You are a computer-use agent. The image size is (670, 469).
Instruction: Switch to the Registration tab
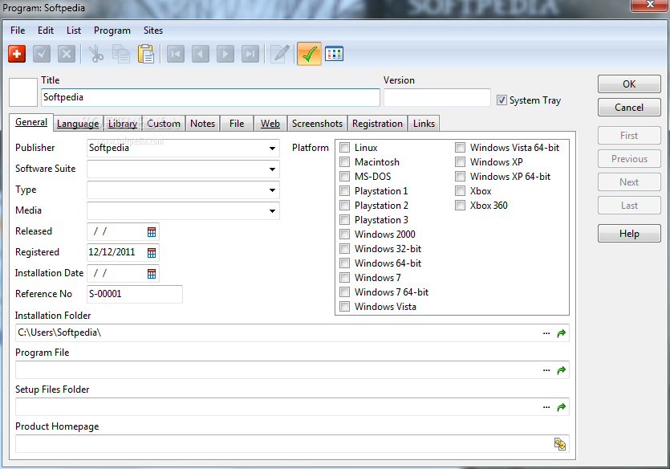pyautogui.click(x=377, y=124)
